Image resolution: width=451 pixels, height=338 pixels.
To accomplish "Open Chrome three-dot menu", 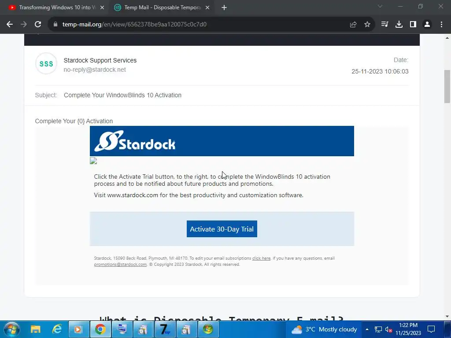I will [441, 25].
